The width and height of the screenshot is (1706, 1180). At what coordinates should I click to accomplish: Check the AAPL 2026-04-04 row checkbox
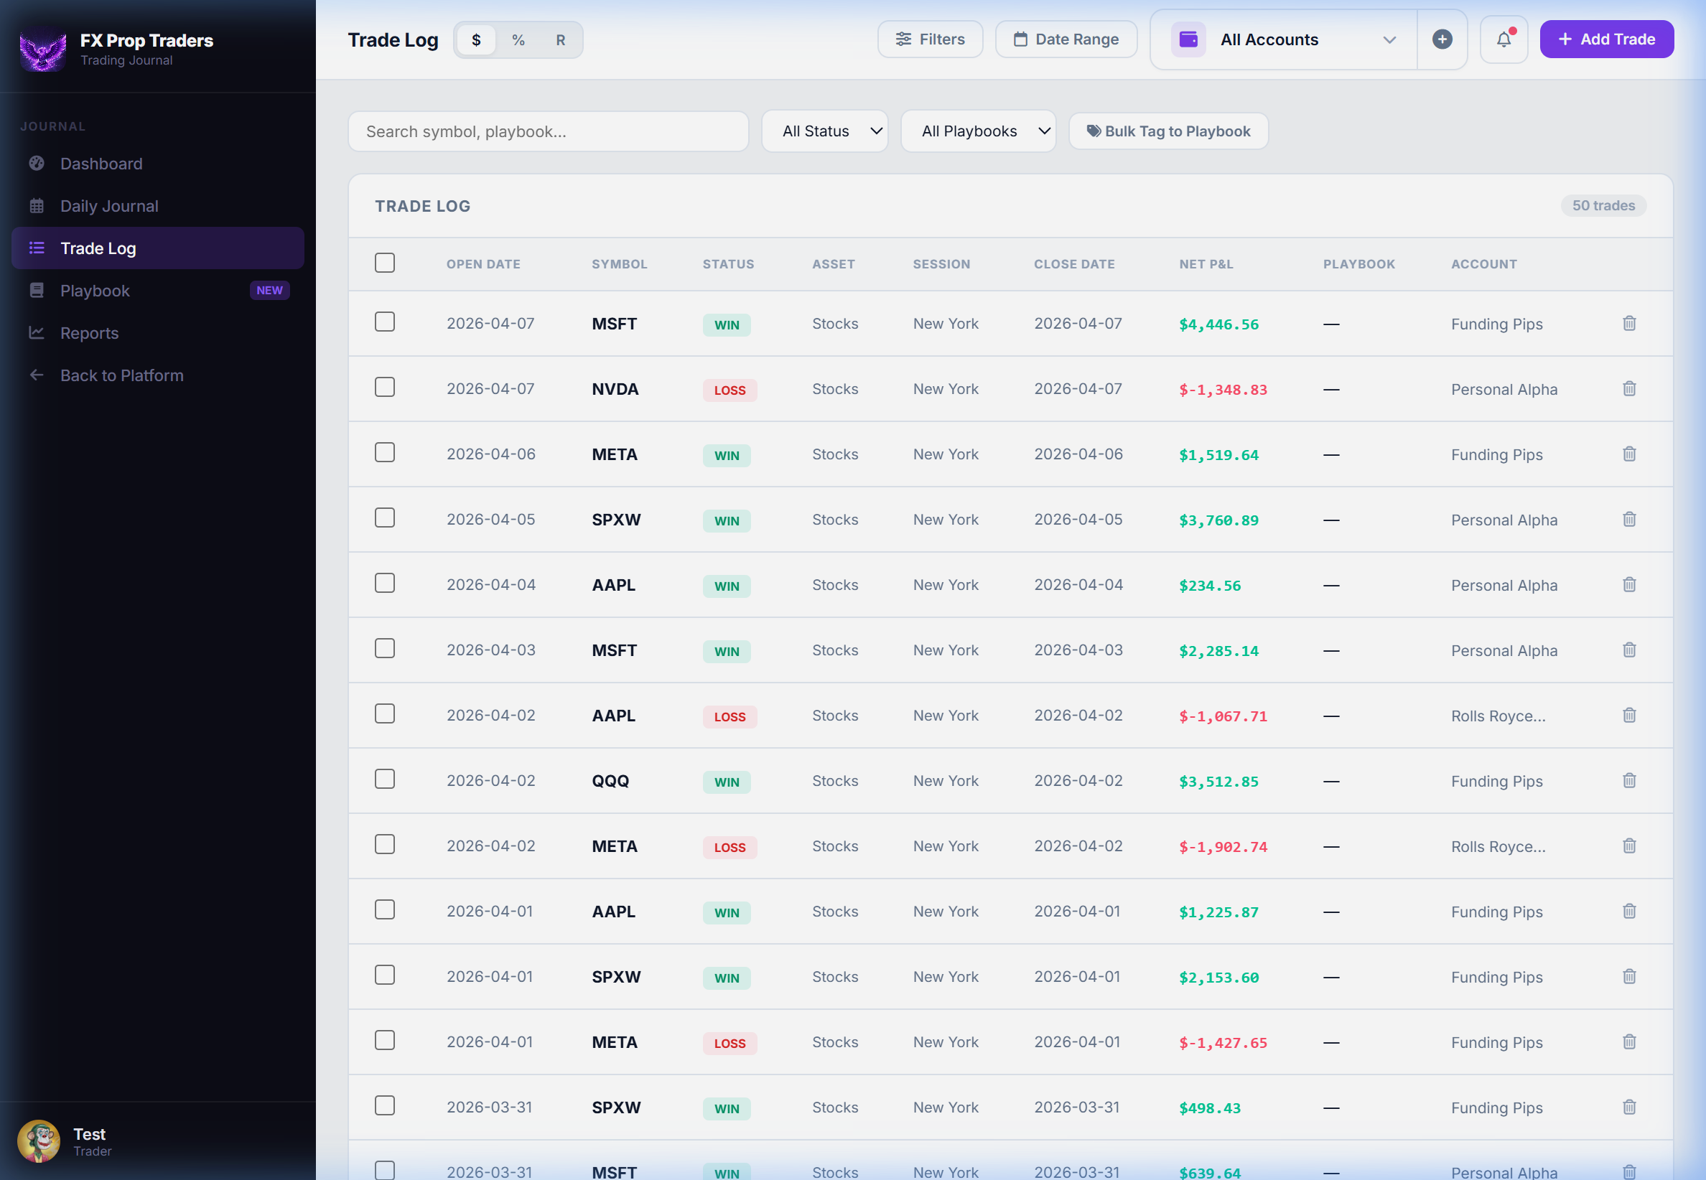[x=385, y=583]
